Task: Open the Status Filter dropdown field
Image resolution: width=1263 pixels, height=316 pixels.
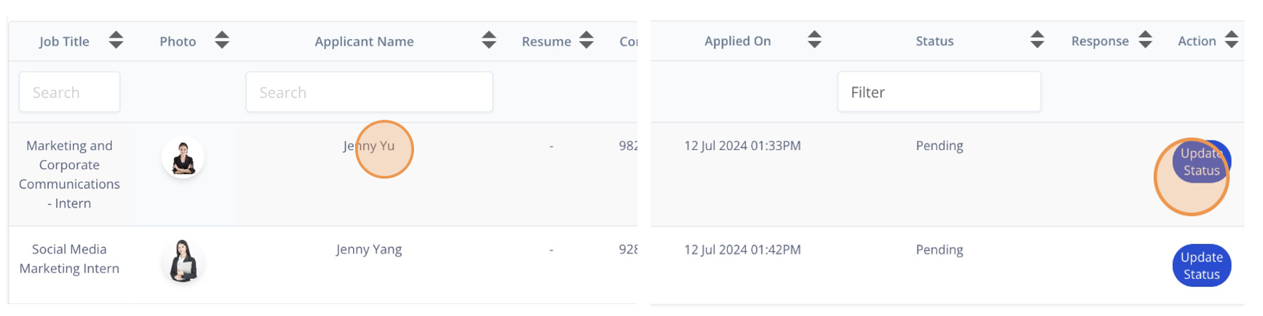Action: click(939, 92)
